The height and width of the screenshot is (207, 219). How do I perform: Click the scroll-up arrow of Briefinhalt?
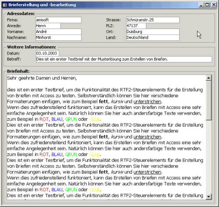point(208,78)
